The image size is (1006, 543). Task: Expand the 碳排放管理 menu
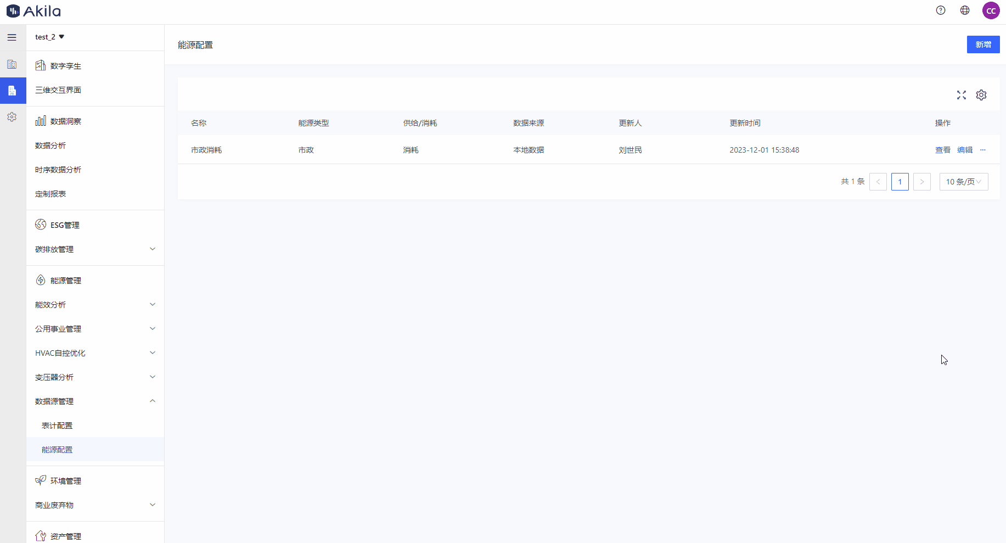(x=95, y=249)
